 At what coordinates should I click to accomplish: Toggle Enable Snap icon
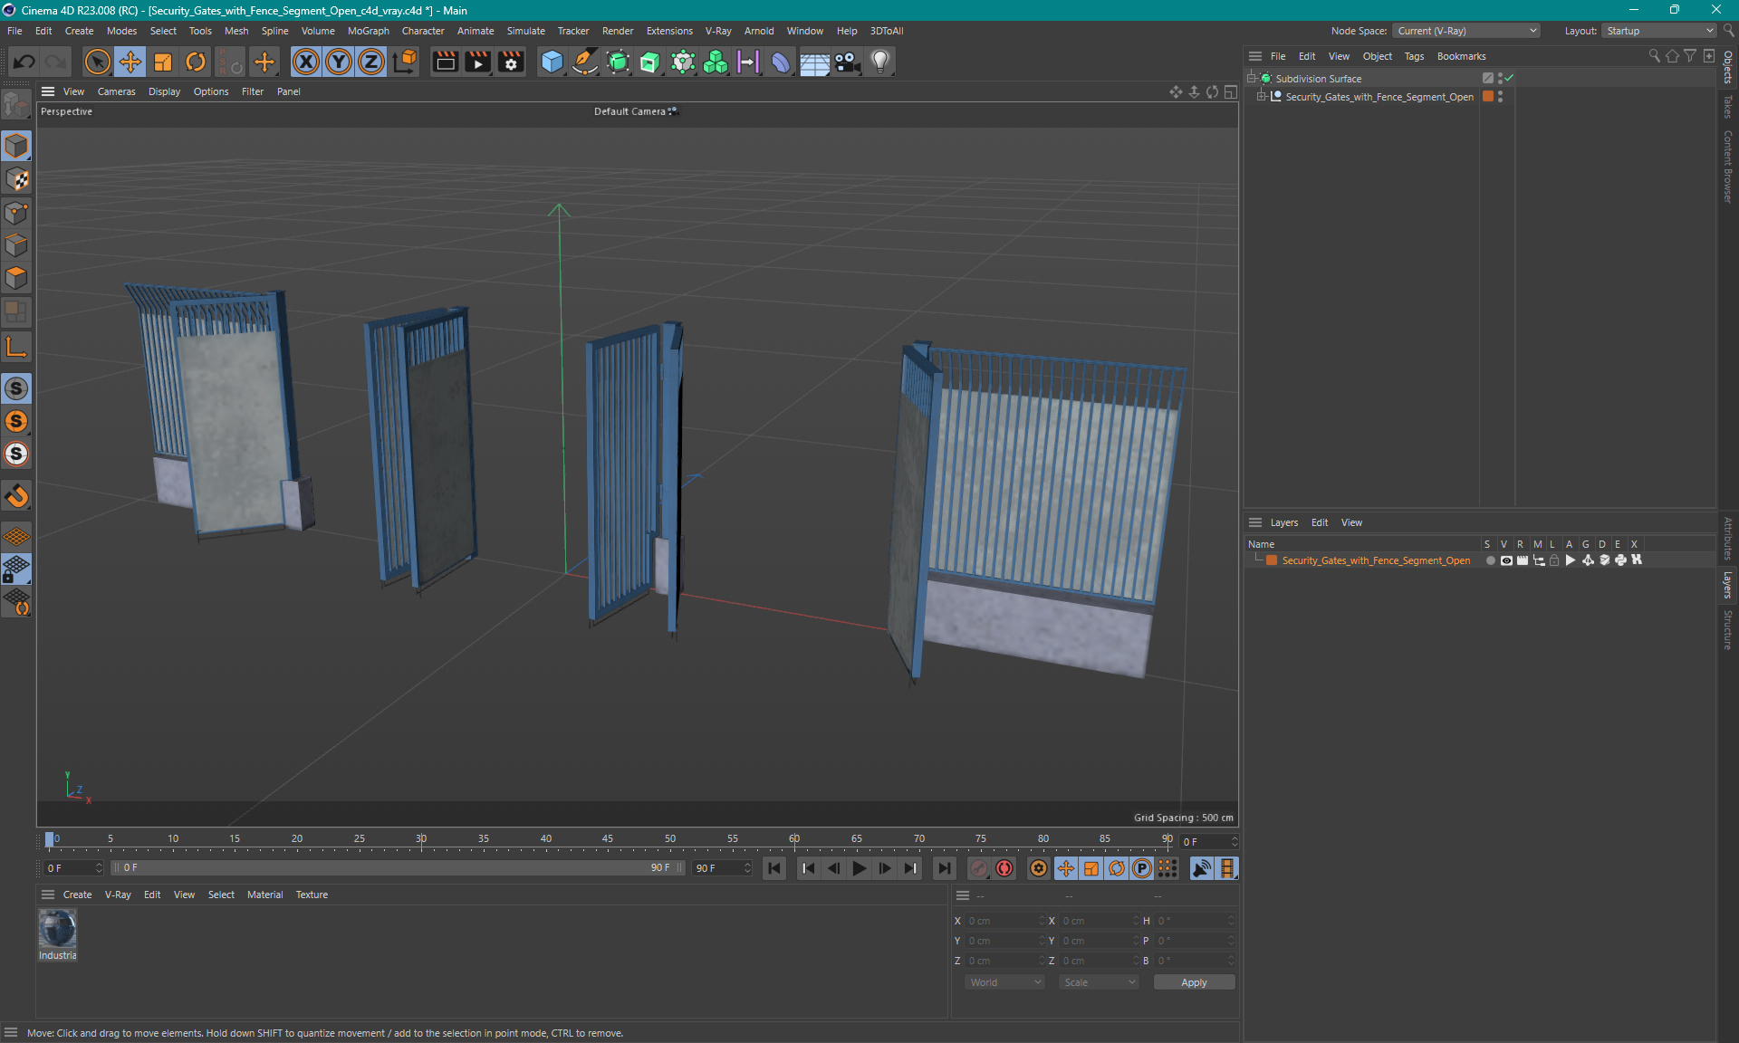click(x=16, y=388)
